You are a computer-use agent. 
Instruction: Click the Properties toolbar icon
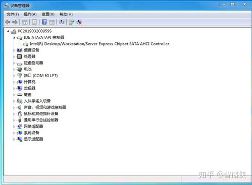(34, 22)
